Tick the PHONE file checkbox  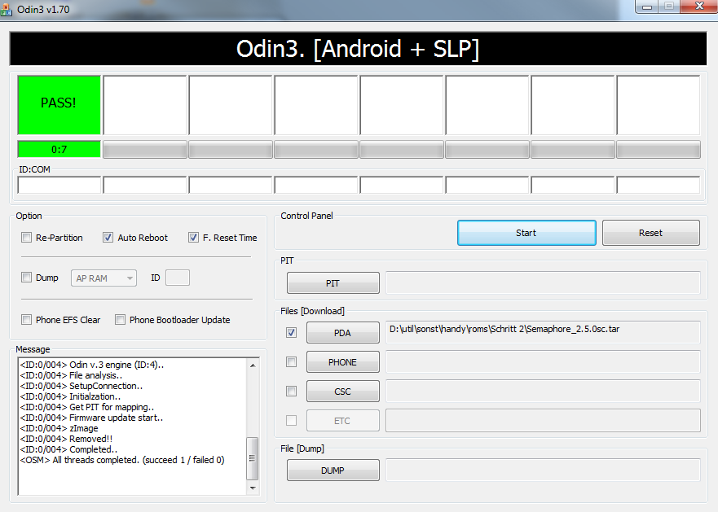tap(291, 362)
